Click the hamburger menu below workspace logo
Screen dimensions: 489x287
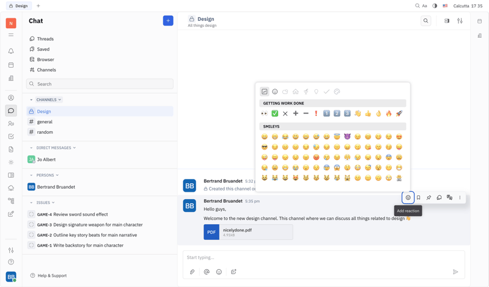pyautogui.click(x=11, y=35)
